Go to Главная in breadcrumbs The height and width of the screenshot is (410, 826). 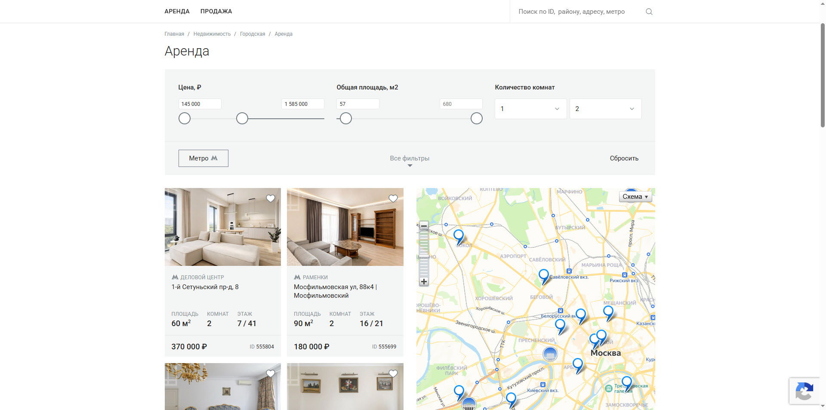tap(174, 34)
